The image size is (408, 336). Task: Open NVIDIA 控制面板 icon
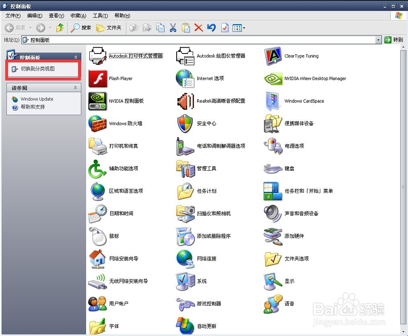pos(98,101)
